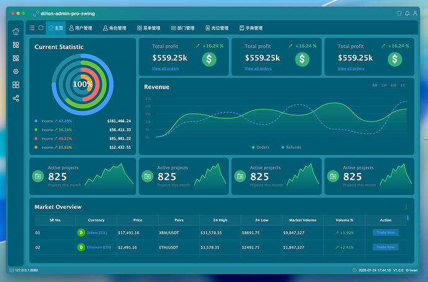
Task: Switch to the 菜单管理 tab
Action: click(149, 28)
